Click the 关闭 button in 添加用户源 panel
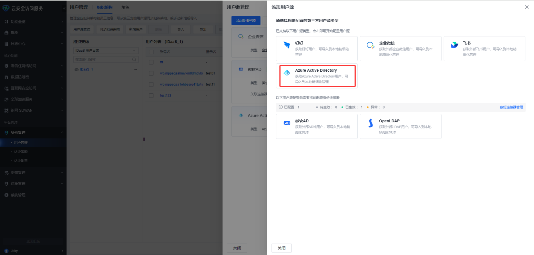 [281, 248]
